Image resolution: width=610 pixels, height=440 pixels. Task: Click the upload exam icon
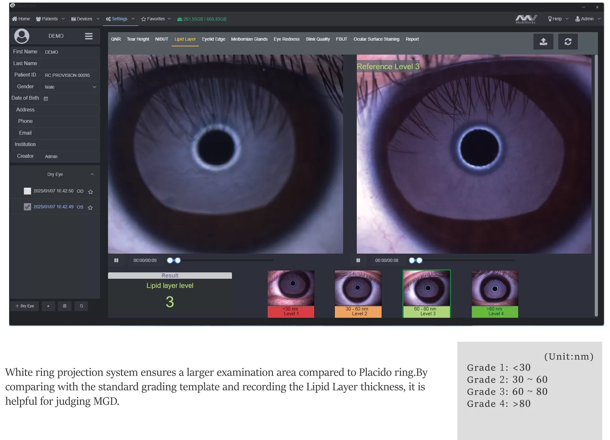(543, 42)
